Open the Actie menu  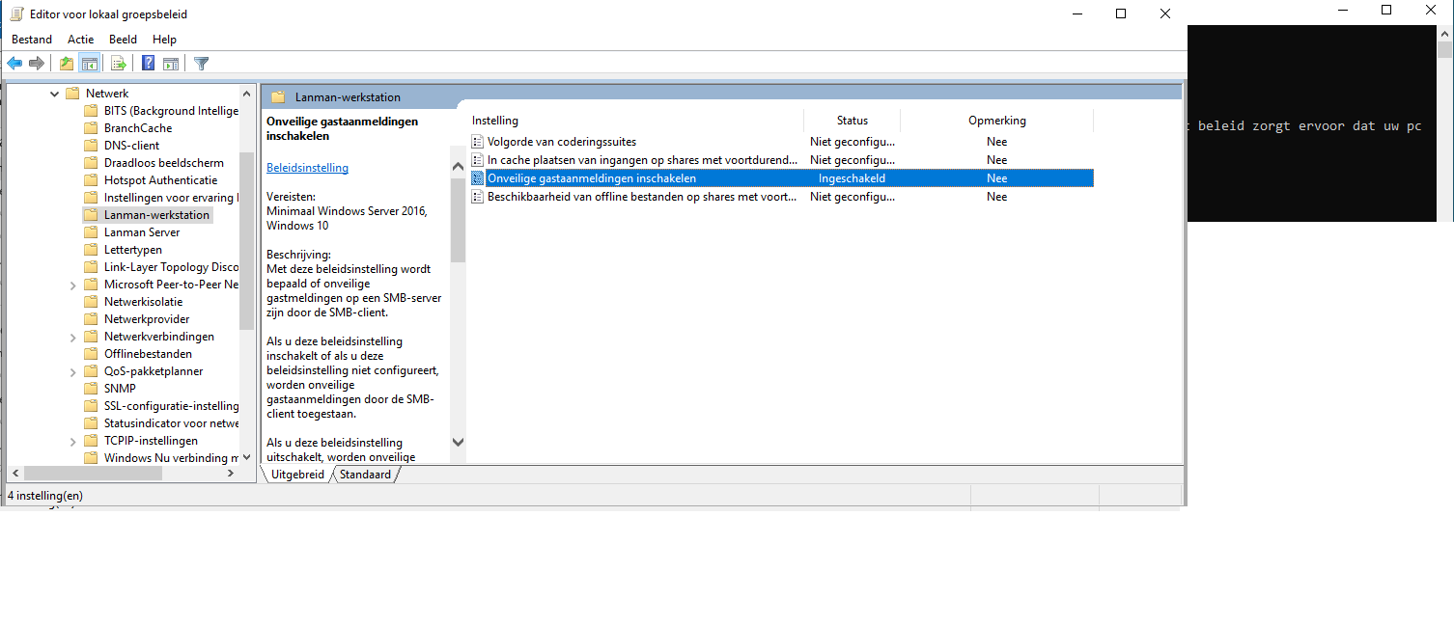(81, 40)
